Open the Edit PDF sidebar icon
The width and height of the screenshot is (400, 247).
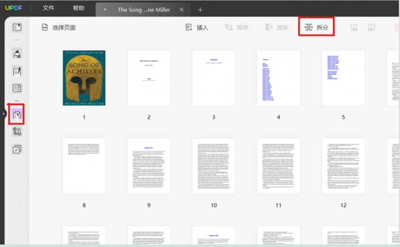click(x=17, y=71)
